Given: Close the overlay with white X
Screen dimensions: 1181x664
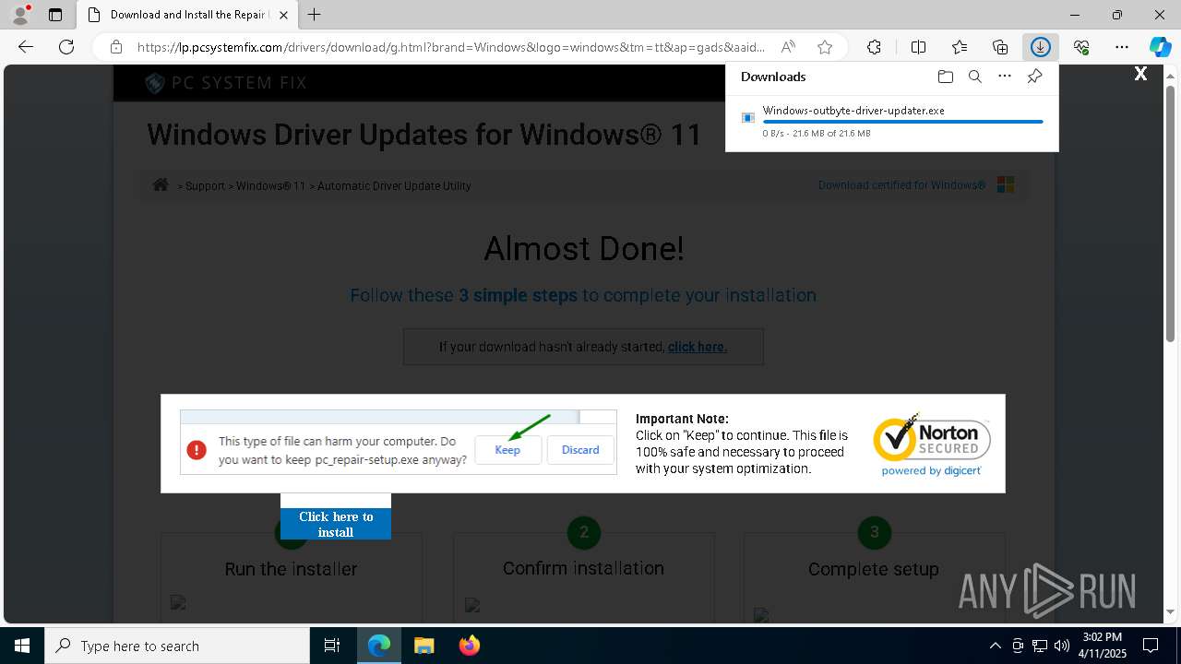Looking at the screenshot, I should [x=1140, y=74].
